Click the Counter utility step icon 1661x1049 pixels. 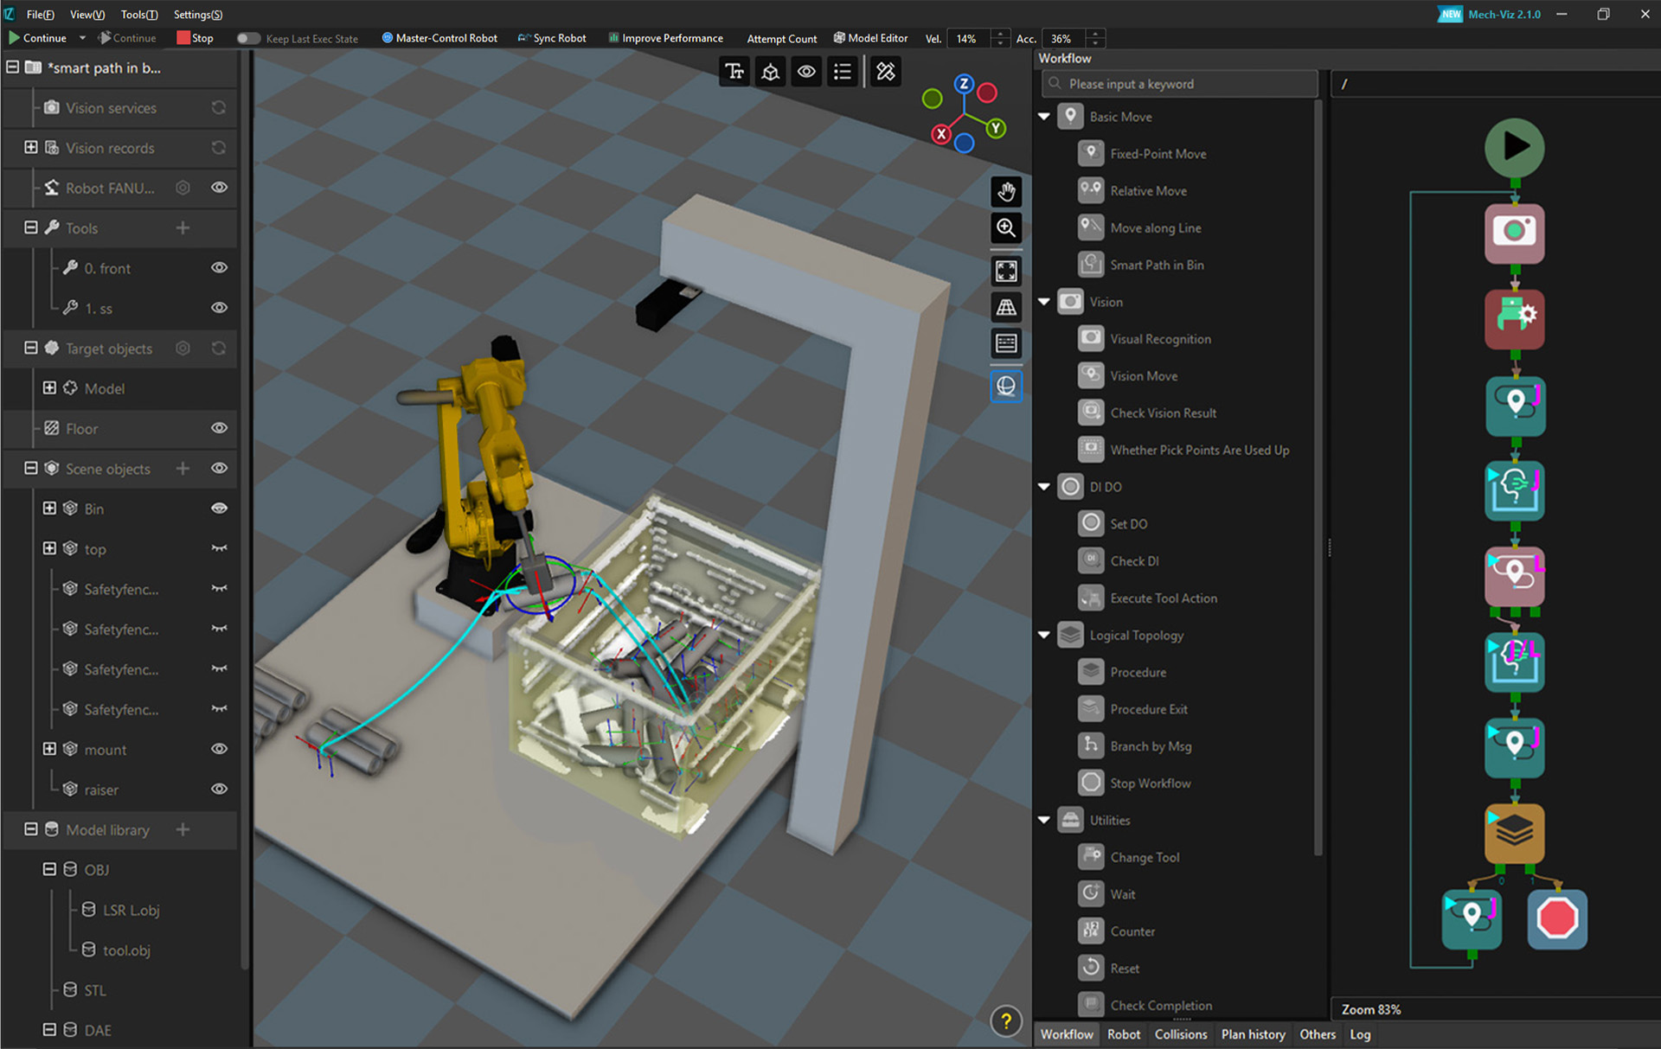click(x=1091, y=931)
